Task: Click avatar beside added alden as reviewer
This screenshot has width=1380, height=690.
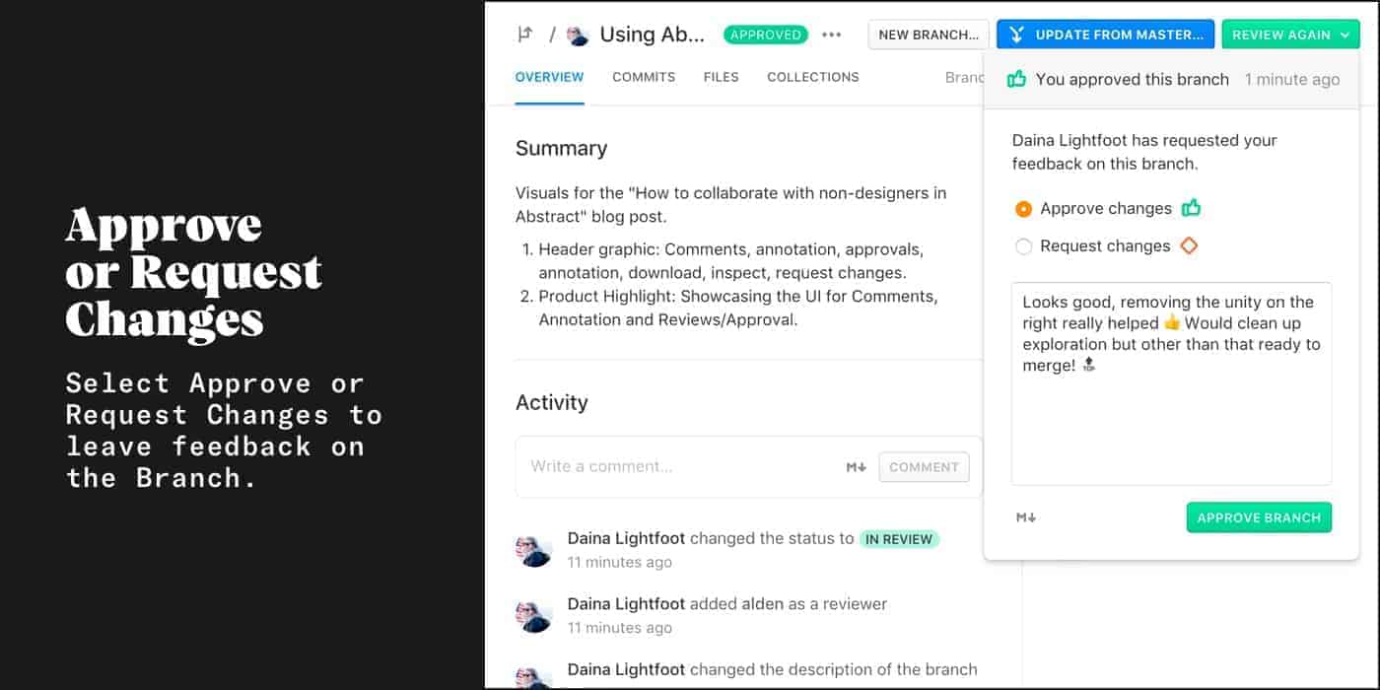Action: pyautogui.click(x=534, y=615)
